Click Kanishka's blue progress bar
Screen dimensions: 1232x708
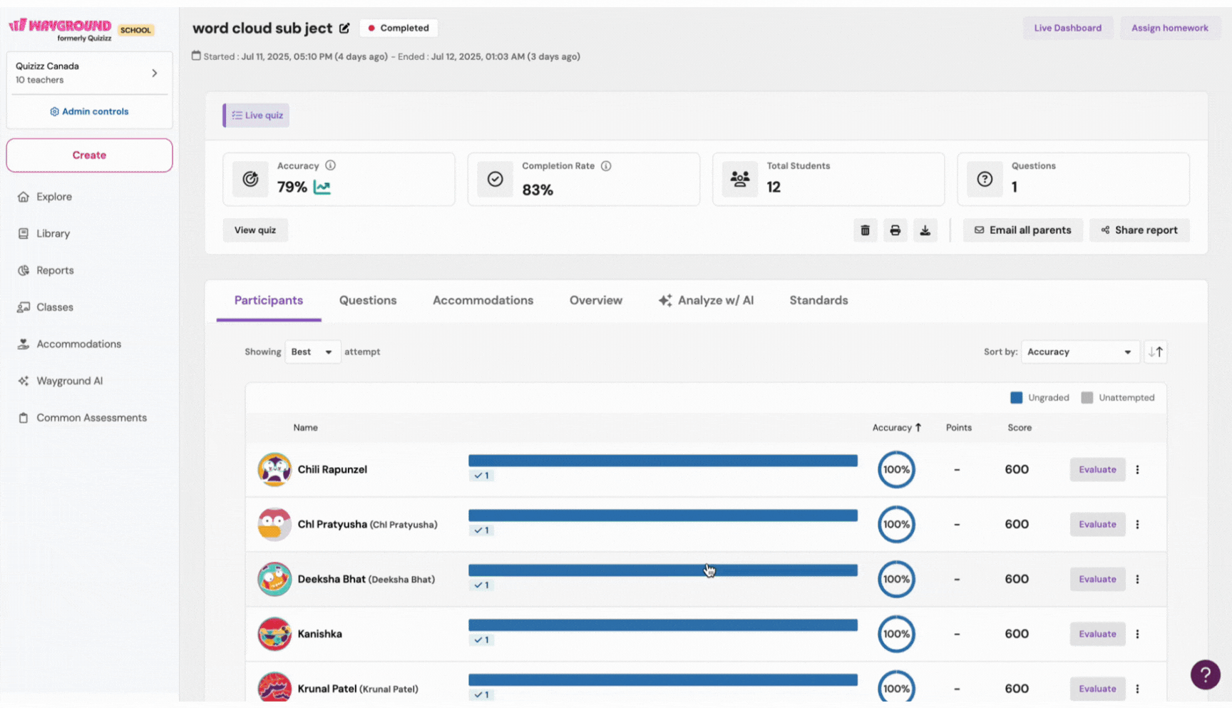[663, 625]
